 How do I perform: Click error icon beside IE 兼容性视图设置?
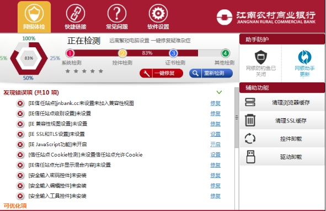point(20,124)
